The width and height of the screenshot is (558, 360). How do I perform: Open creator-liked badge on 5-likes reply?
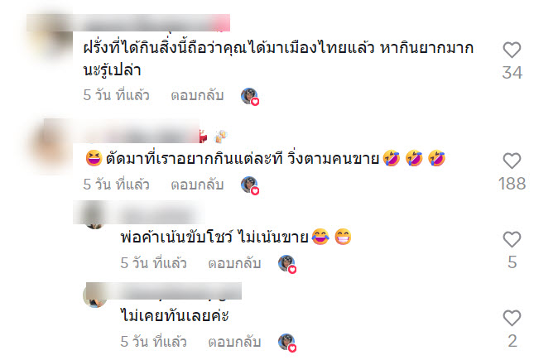point(287,264)
